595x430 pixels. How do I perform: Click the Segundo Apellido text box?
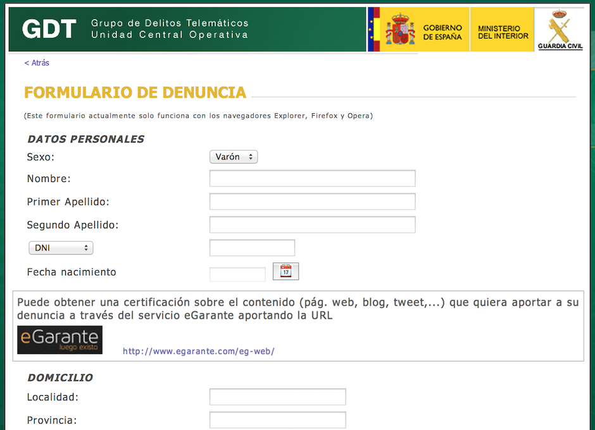(x=312, y=224)
